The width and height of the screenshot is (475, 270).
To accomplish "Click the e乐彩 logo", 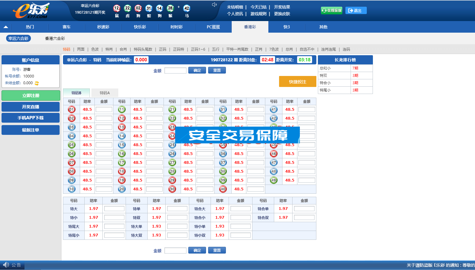I will click(x=31, y=11).
